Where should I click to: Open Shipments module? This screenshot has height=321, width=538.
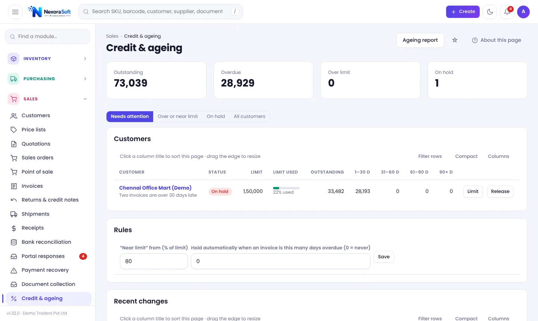49,214
